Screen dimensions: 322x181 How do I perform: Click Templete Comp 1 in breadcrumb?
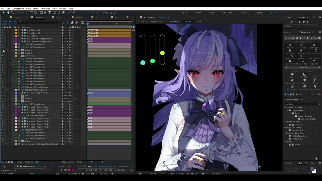pyautogui.click(x=157, y=21)
